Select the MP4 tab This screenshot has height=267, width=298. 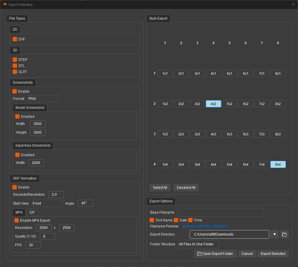[19, 212]
